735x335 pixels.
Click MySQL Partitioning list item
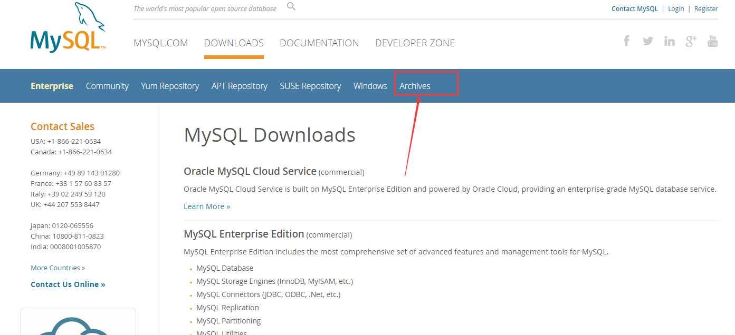(228, 321)
